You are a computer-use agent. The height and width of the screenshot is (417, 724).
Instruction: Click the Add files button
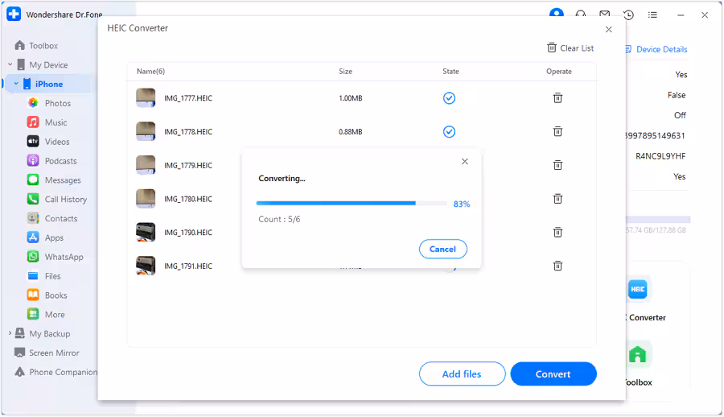462,374
